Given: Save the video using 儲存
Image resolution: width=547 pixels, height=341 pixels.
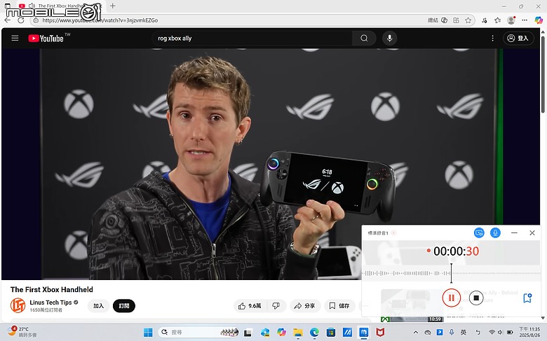Looking at the screenshot, I should 339,306.
